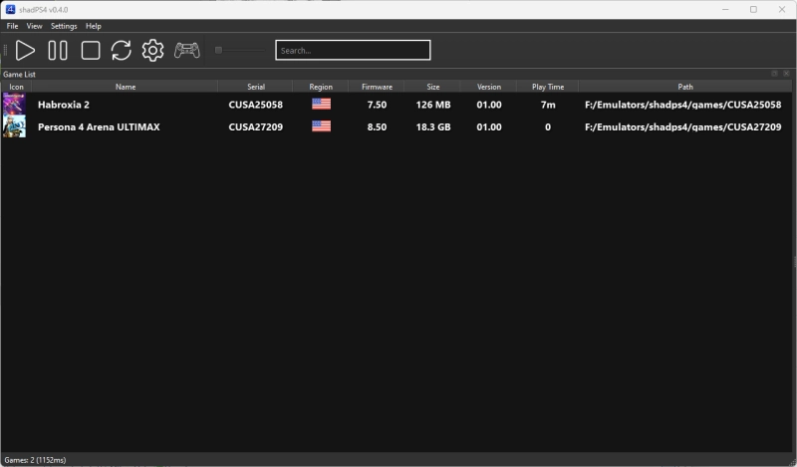Viewport: 797px width, 467px height.
Task: Click size value 126 MB
Action: (x=433, y=105)
